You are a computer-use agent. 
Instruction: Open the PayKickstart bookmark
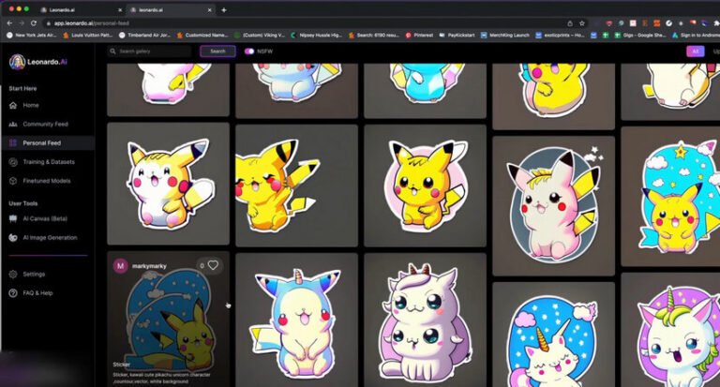point(457,35)
